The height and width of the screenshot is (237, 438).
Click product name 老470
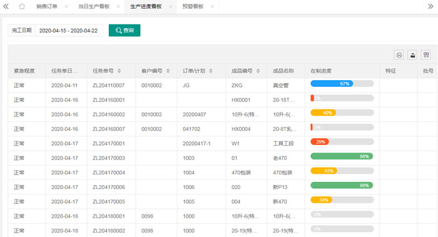coord(280,158)
